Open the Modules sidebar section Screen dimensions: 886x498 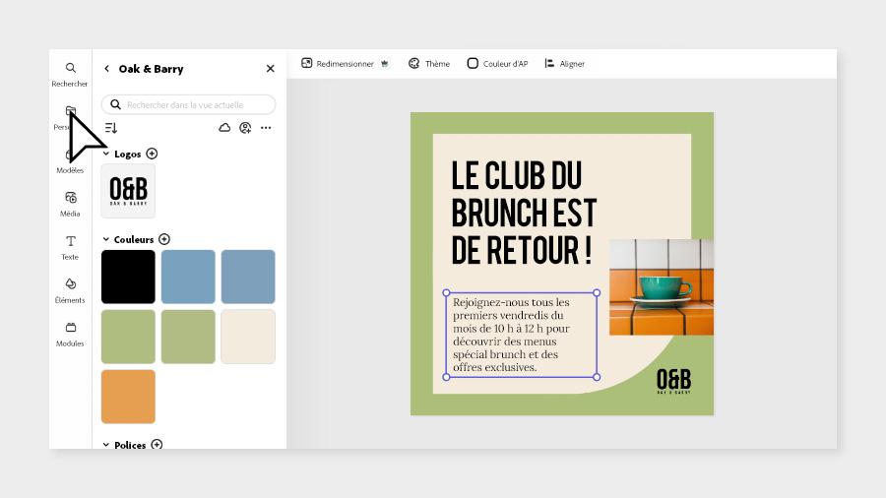tap(70, 334)
